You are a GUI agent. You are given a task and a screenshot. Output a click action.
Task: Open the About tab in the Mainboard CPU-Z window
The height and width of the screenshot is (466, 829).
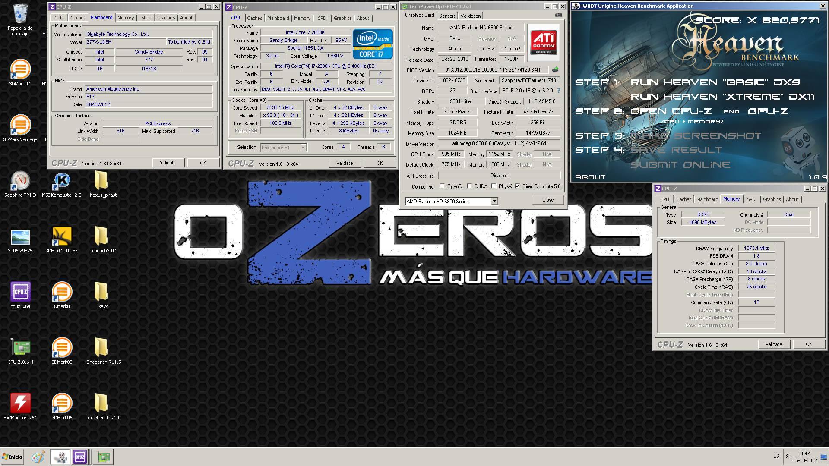[x=187, y=18]
